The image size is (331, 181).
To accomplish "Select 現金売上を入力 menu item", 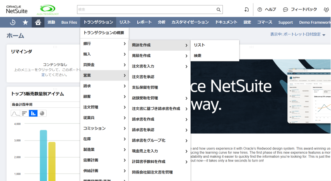I will pos(159,151).
